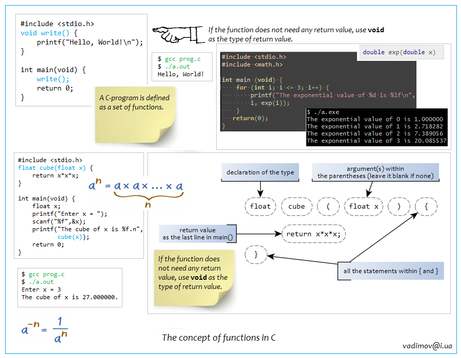Click the dashed 'float' bubble

pyautogui.click(x=260, y=207)
